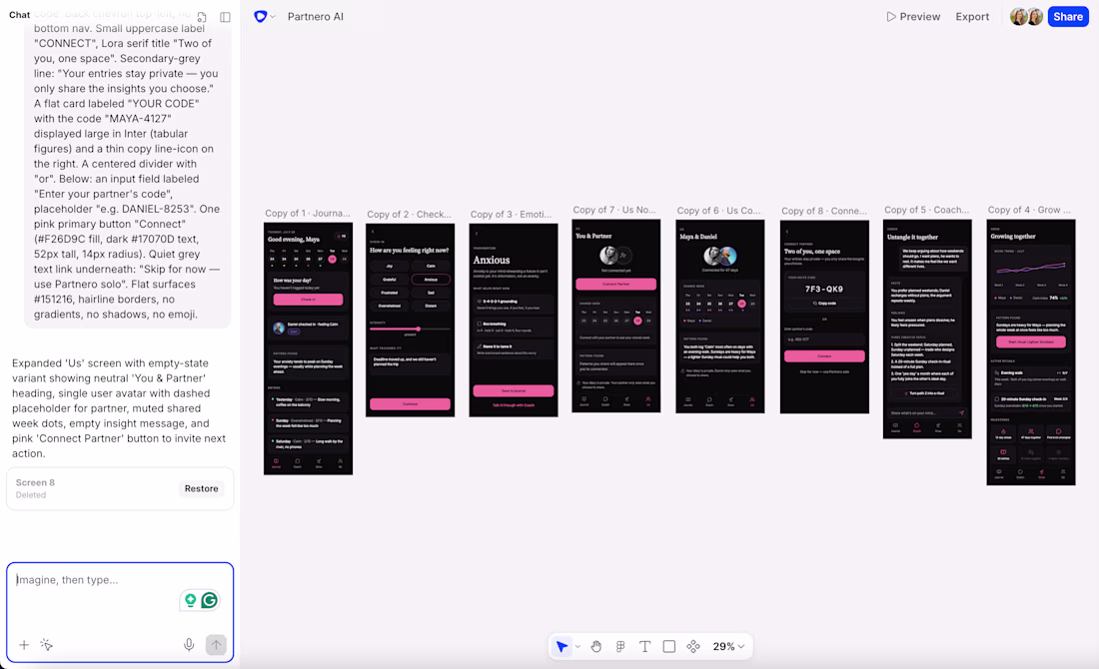Image resolution: width=1099 pixels, height=669 pixels.
Task: Select the 'Copy of 3 · Emoti...' frame label
Action: 511,215
